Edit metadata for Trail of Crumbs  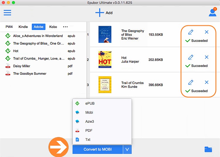(x=191, y=82)
